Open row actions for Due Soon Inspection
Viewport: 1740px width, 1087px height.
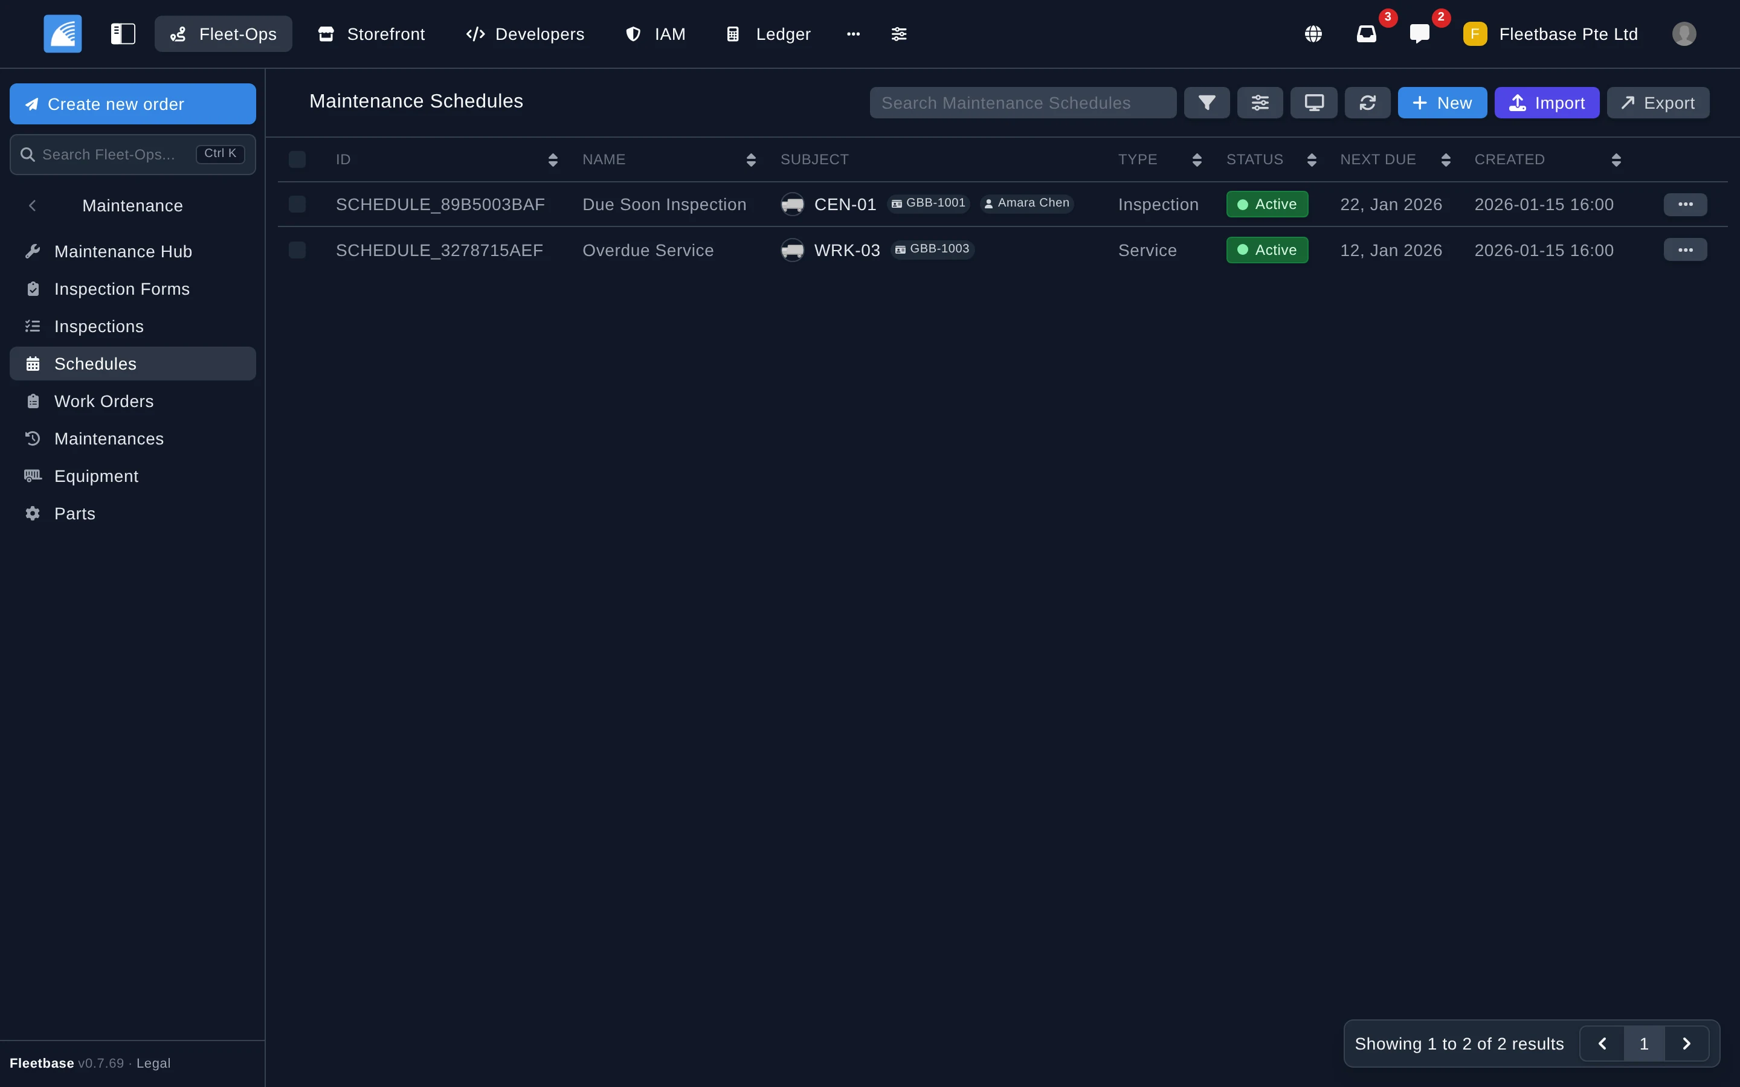tap(1684, 204)
